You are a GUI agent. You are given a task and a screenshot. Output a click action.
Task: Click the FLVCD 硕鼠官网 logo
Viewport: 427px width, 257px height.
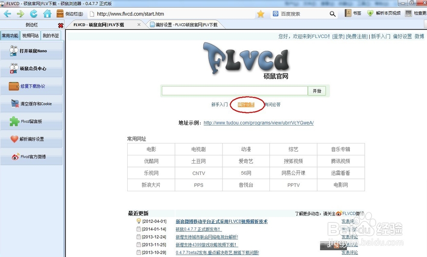tap(247, 61)
